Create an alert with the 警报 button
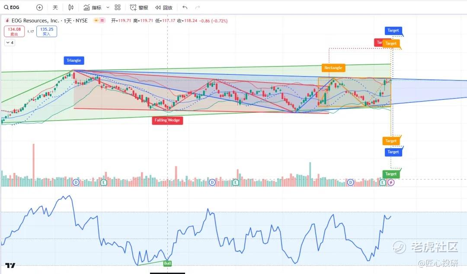 pyautogui.click(x=139, y=7)
